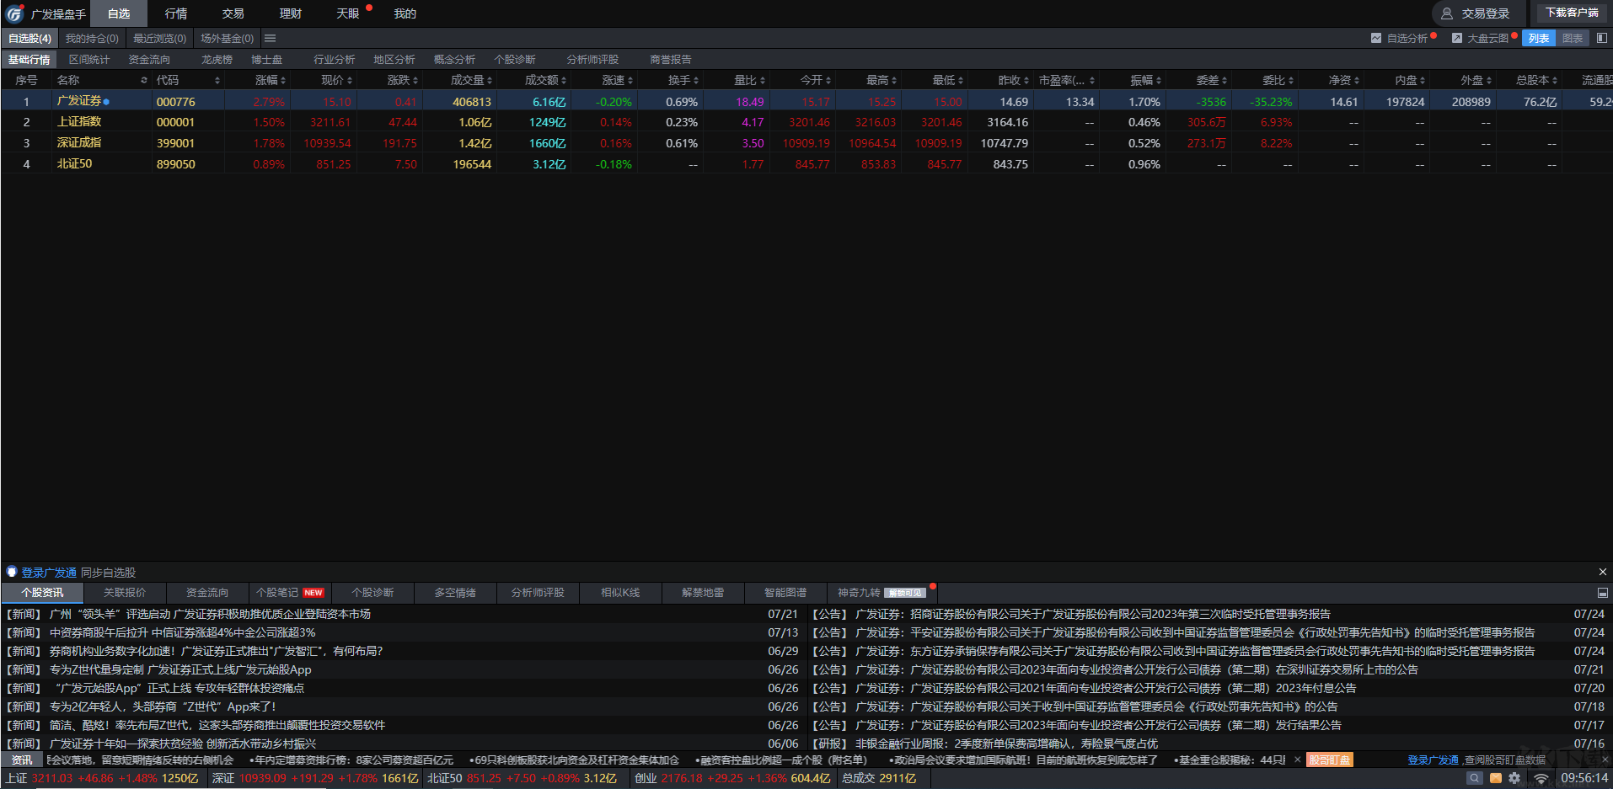Click the 股哥盯盘 orange badge
1613x789 pixels.
[1329, 760]
